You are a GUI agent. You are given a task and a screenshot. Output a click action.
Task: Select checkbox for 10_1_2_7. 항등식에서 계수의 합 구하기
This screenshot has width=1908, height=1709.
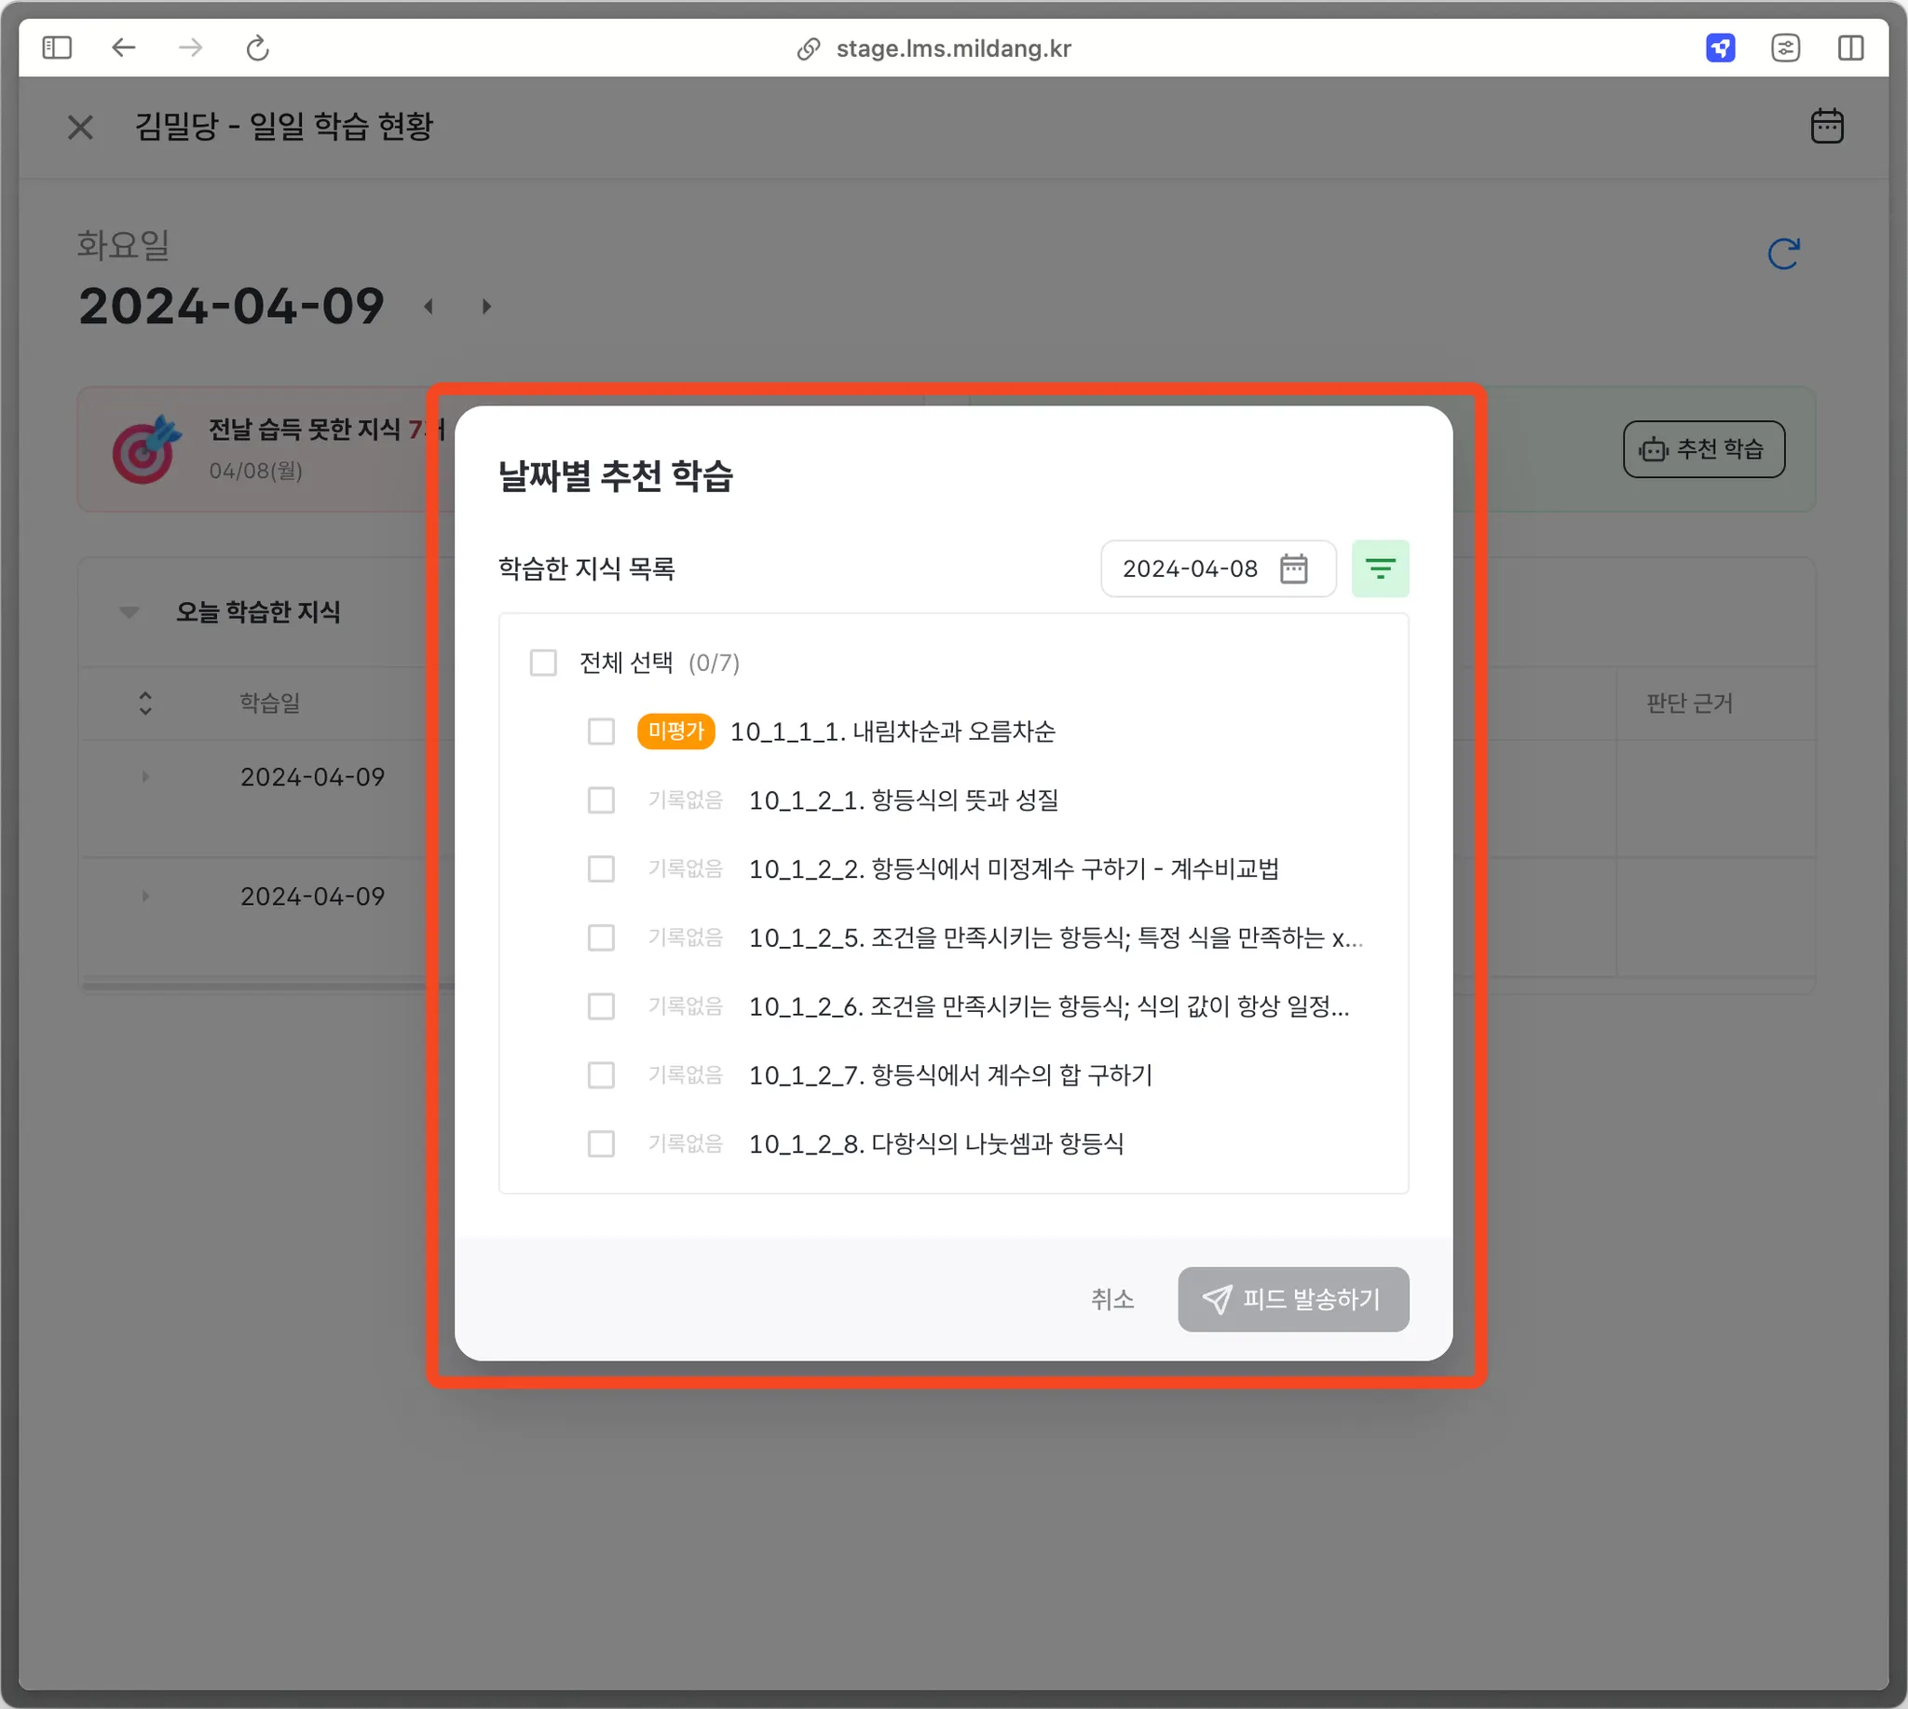coord(601,1075)
